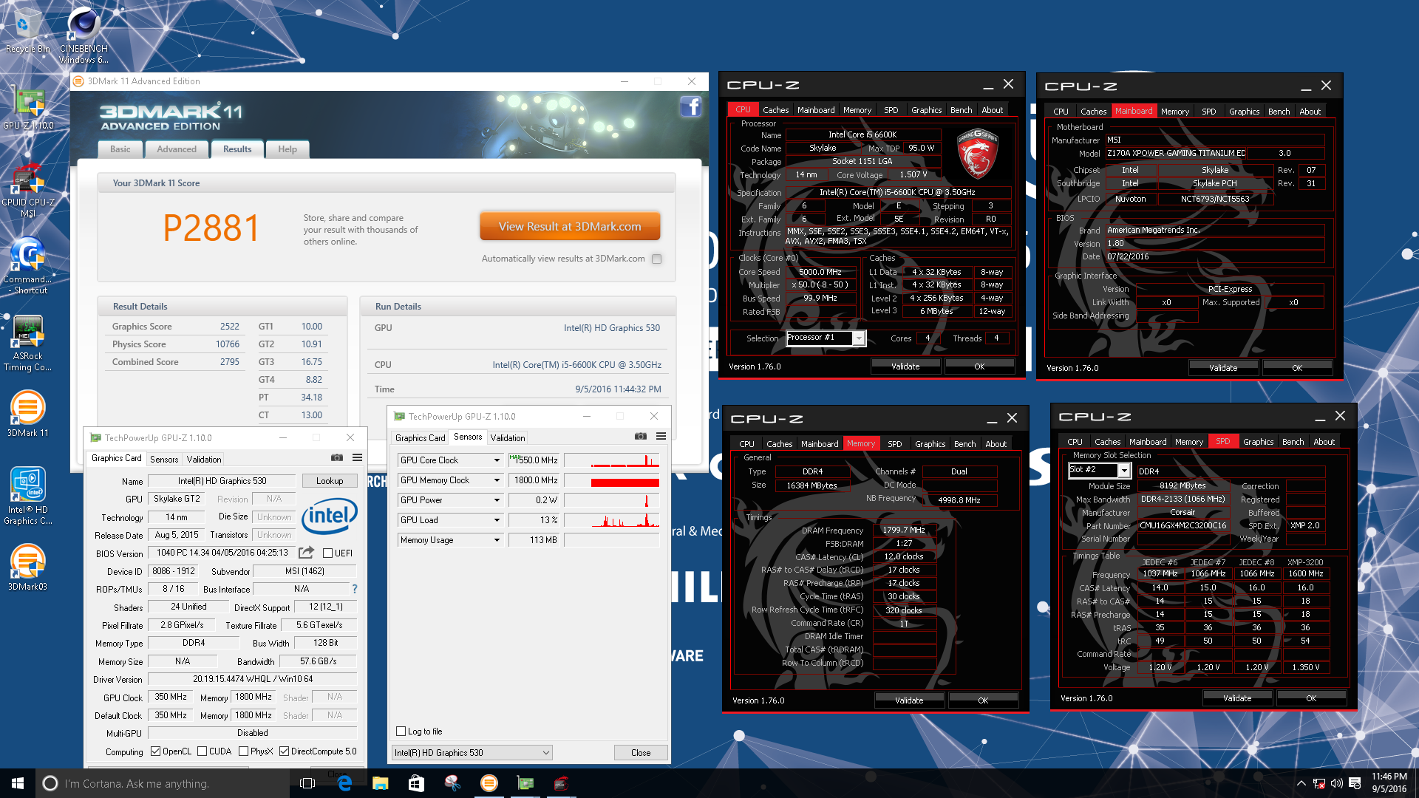
Task: Open the Recycle Bin desktop icon
Action: click(27, 31)
